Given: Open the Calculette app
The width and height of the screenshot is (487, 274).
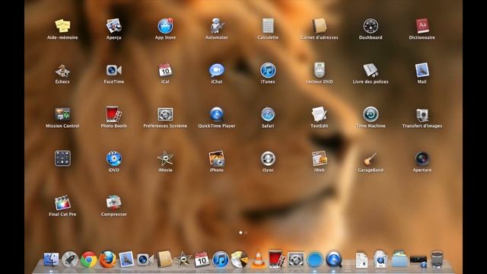Looking at the screenshot, I should tap(268, 26).
